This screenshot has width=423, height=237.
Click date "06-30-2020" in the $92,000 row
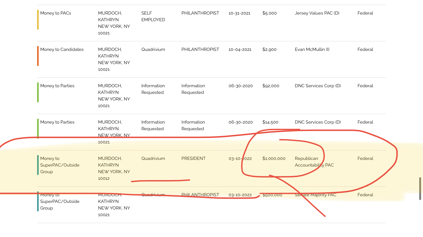(x=241, y=86)
